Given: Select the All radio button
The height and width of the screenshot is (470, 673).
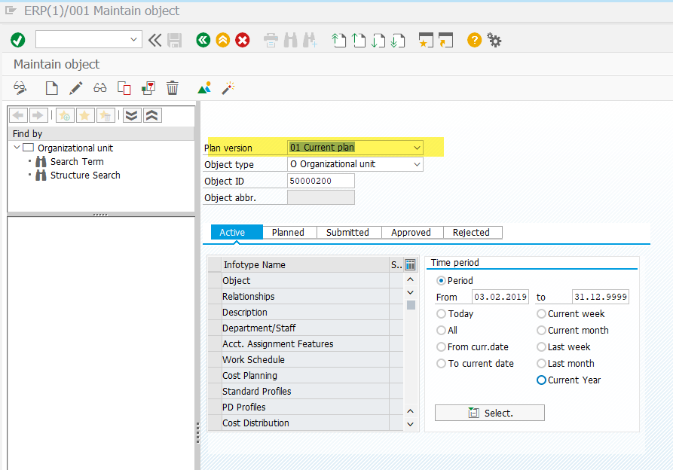Looking at the screenshot, I should (441, 330).
